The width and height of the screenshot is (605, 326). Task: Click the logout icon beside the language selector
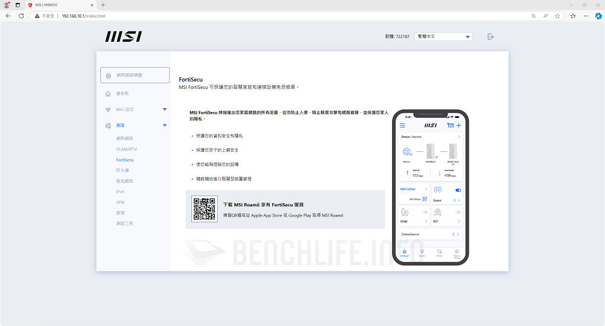(x=491, y=37)
